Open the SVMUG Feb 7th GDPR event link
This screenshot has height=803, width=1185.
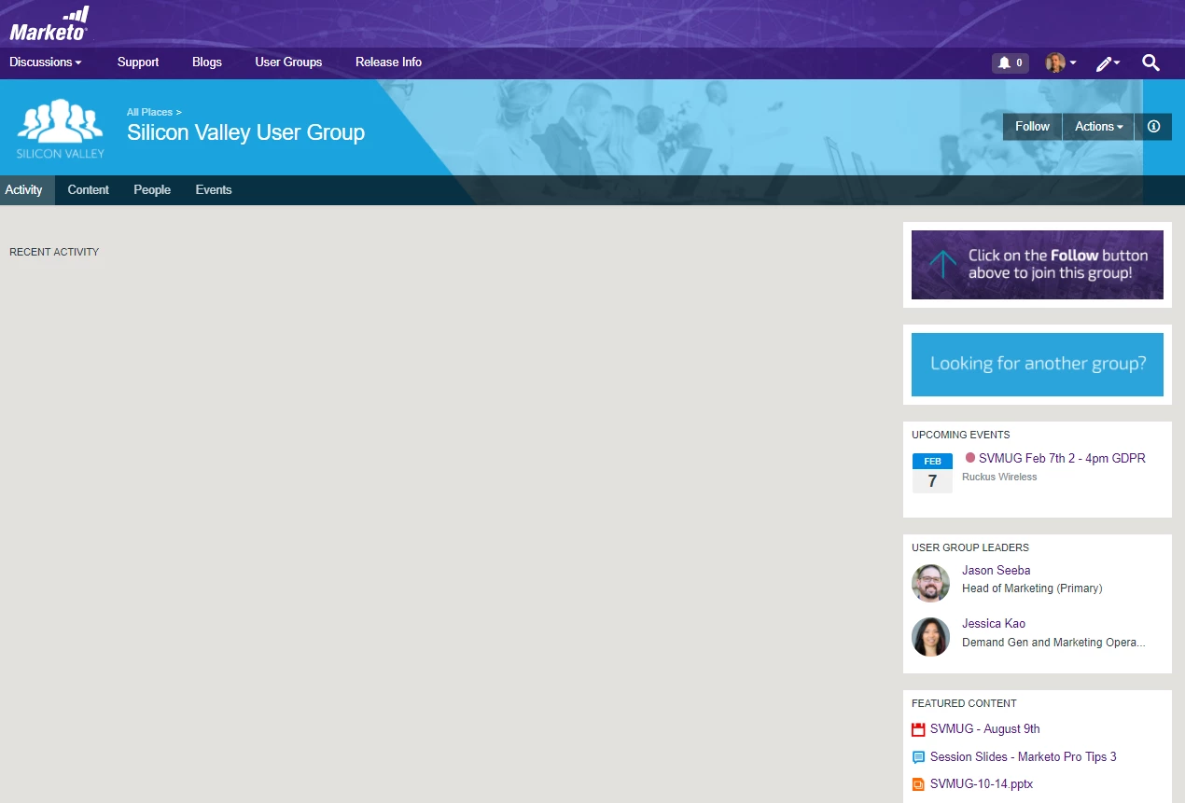1062,459
